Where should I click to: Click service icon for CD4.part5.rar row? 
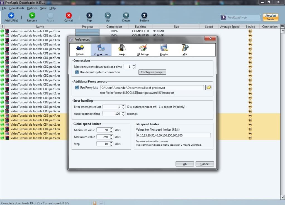point(250,138)
